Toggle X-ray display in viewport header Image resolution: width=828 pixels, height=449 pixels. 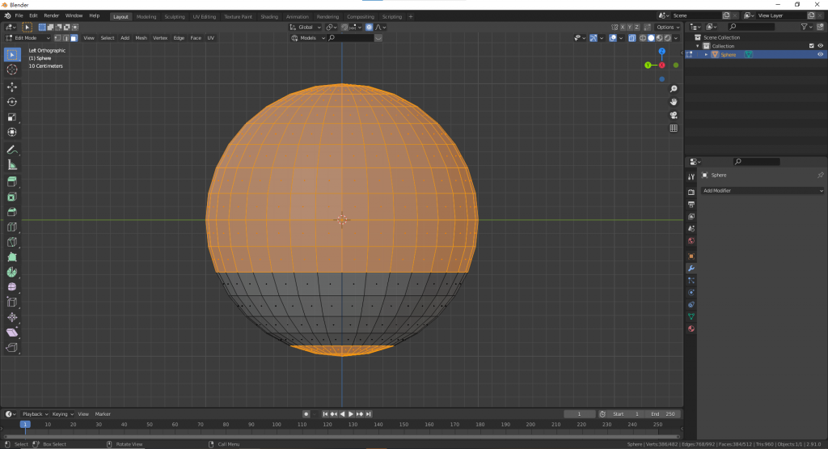click(632, 38)
